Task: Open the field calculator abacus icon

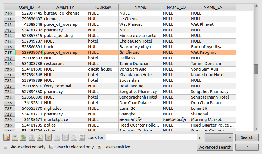Action: [x=82, y=137]
